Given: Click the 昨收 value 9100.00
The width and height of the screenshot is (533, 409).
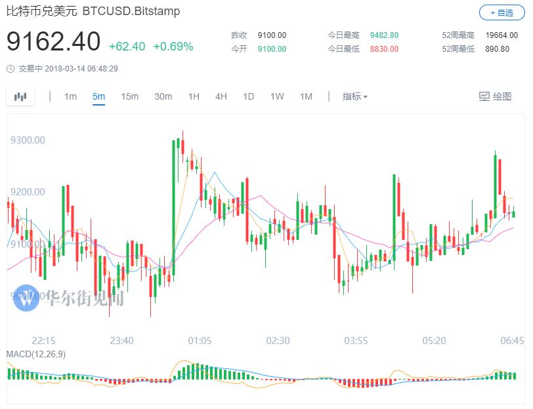Looking at the screenshot, I should click(x=272, y=35).
